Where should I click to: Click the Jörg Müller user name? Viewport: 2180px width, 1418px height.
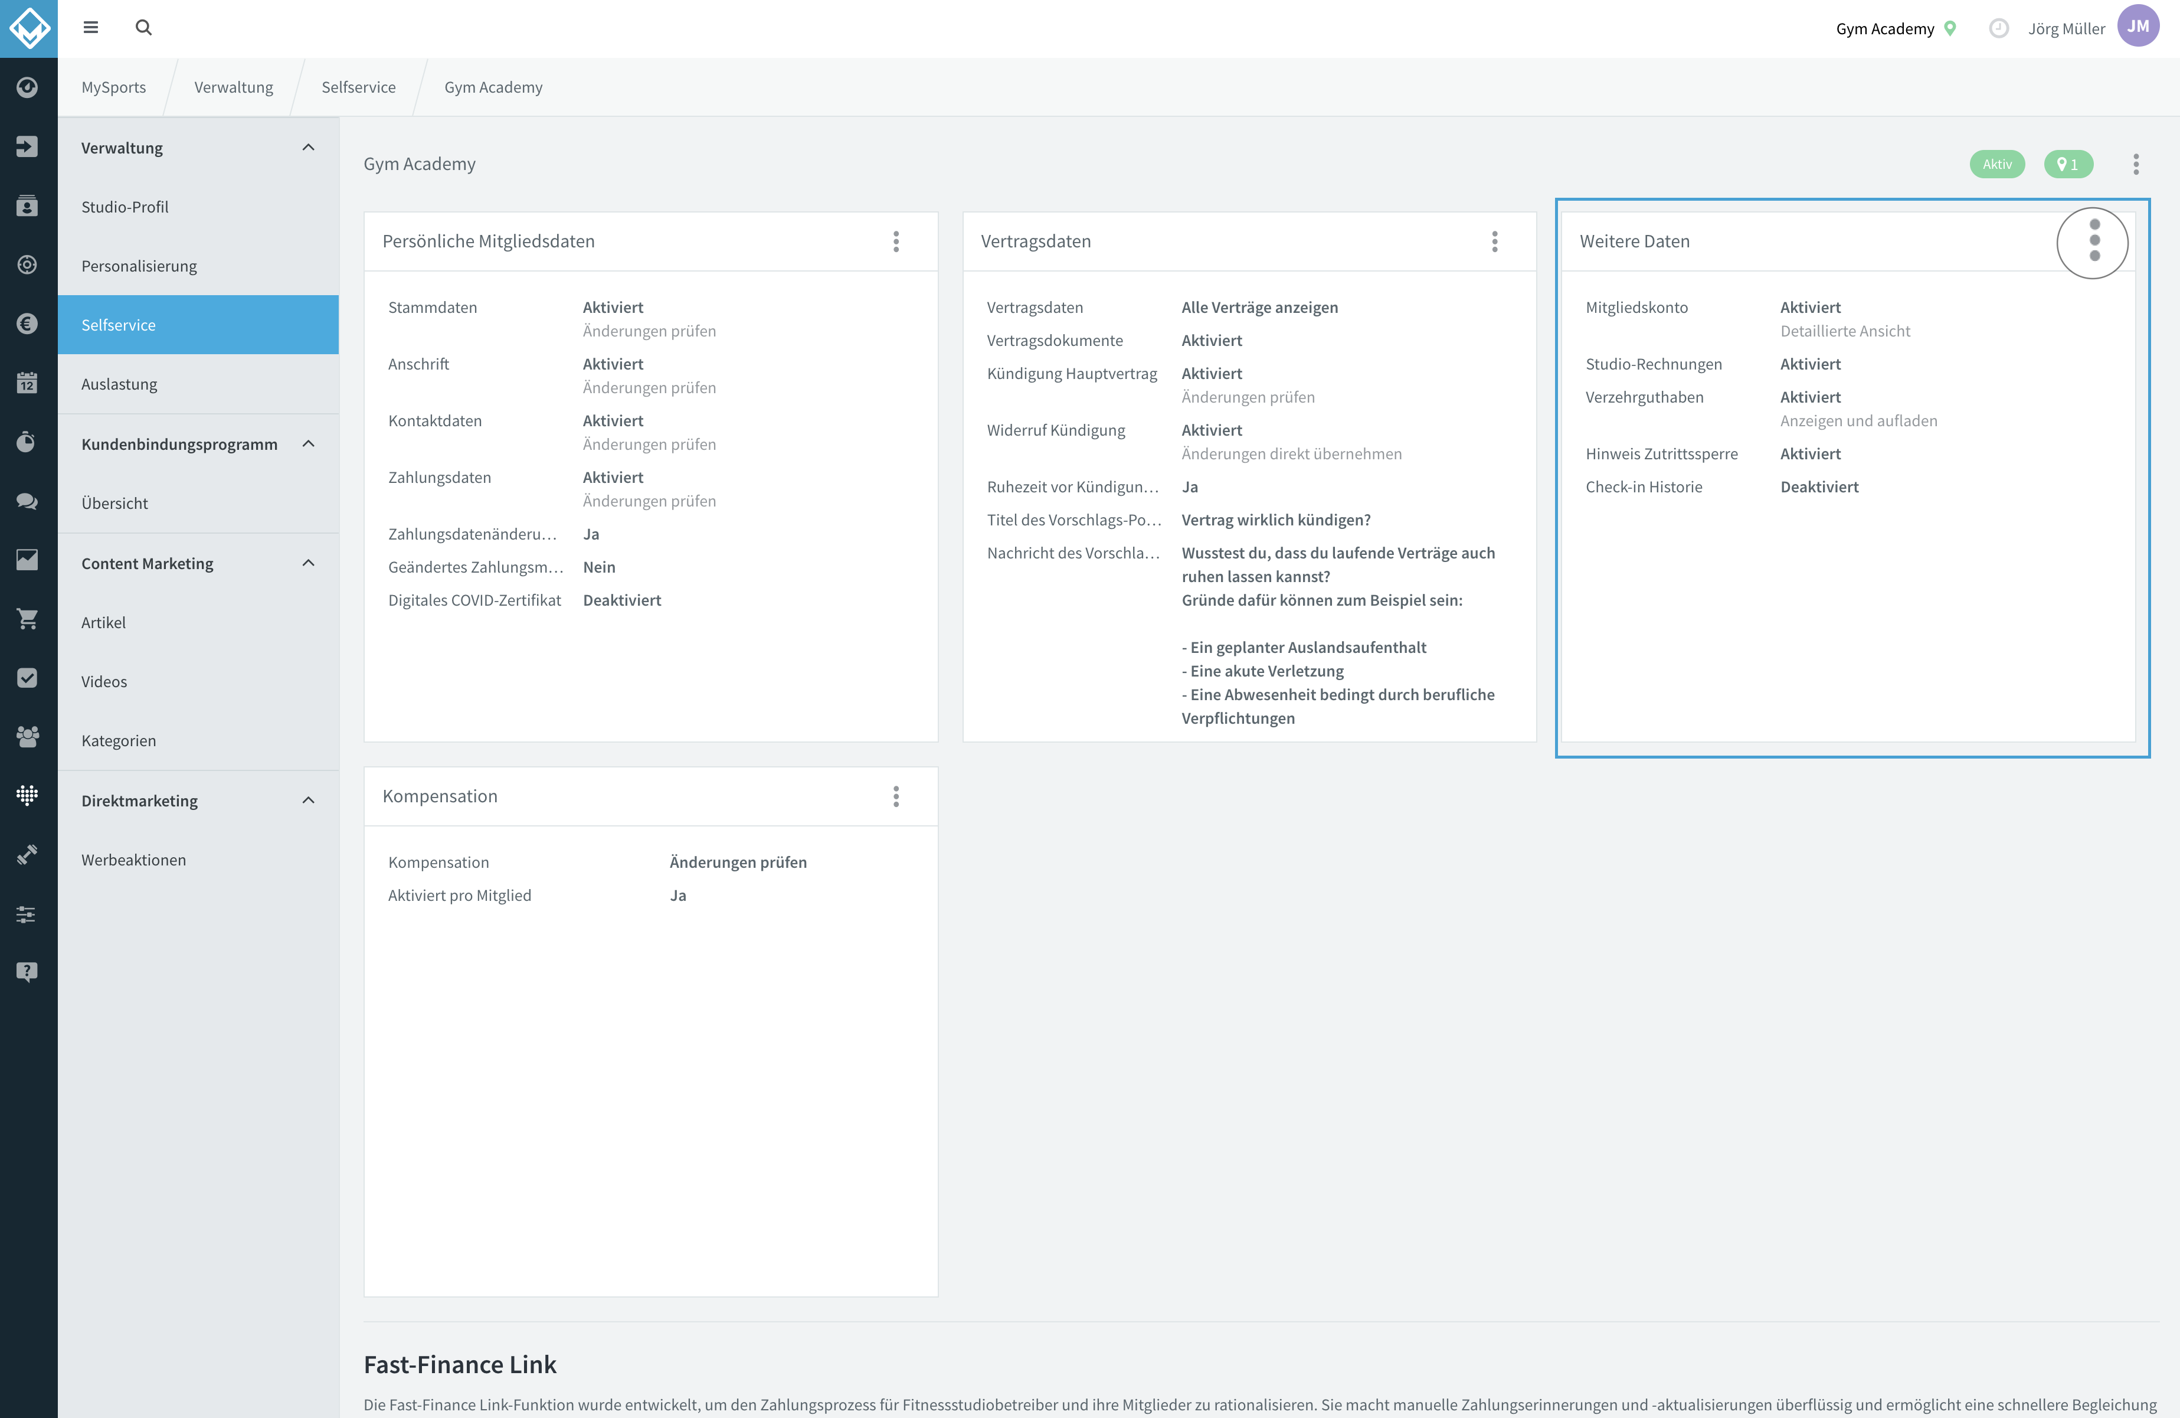coord(2066,28)
